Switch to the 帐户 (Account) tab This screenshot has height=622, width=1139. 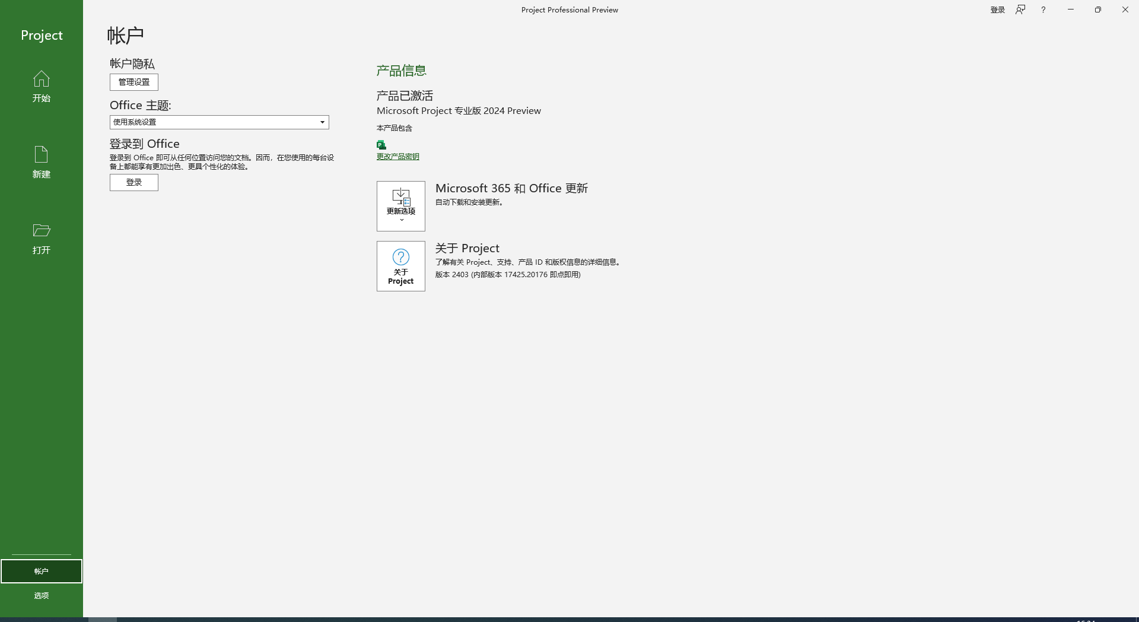(x=41, y=570)
